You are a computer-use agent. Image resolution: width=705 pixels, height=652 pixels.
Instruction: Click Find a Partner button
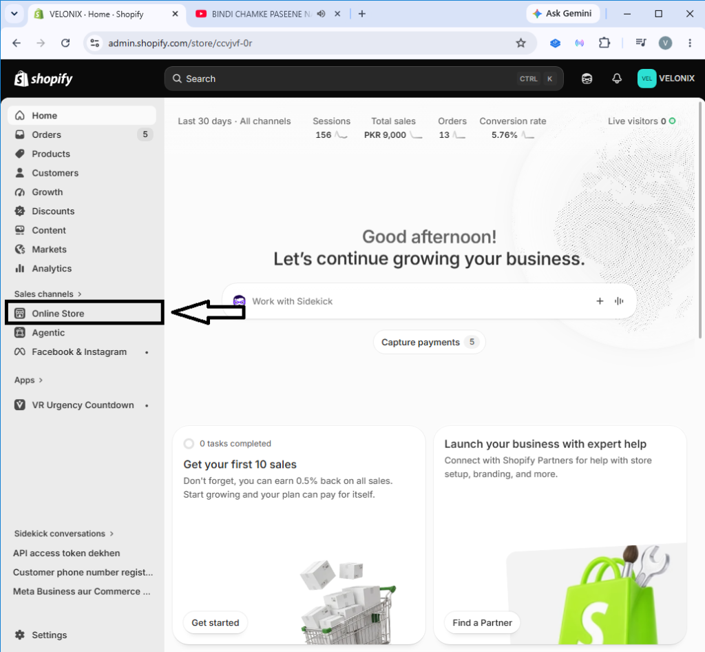[482, 623]
